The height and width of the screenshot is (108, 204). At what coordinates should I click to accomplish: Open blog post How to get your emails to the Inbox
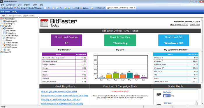click(x=59, y=91)
